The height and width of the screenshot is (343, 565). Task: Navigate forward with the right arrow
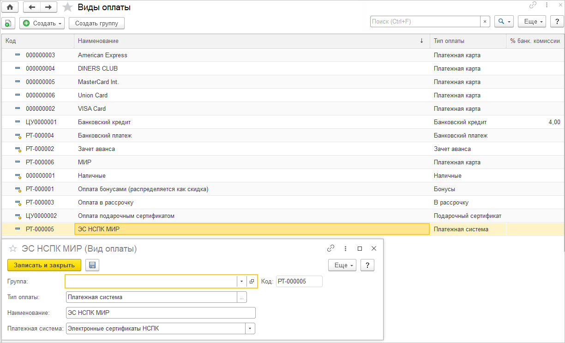pos(48,7)
